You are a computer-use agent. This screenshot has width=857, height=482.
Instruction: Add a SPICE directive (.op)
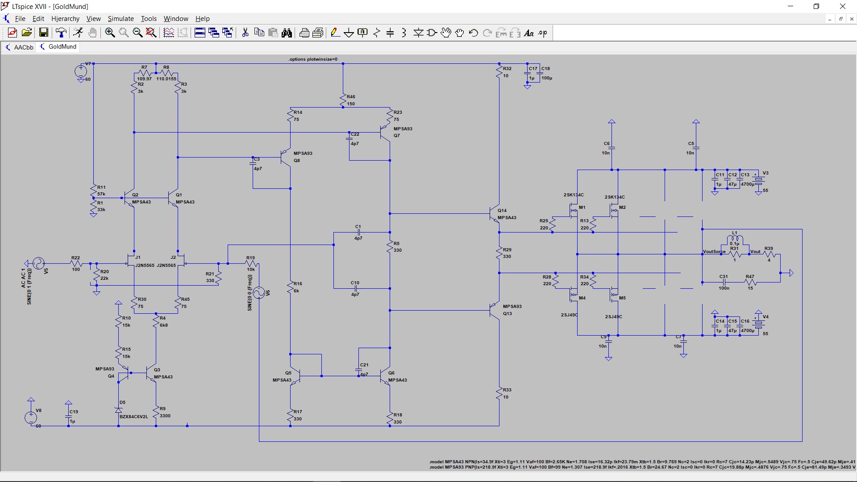543,33
